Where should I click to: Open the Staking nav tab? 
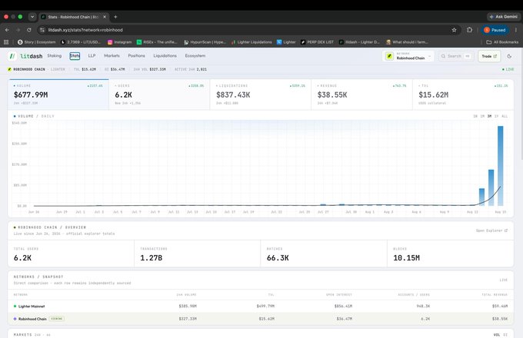(55, 55)
